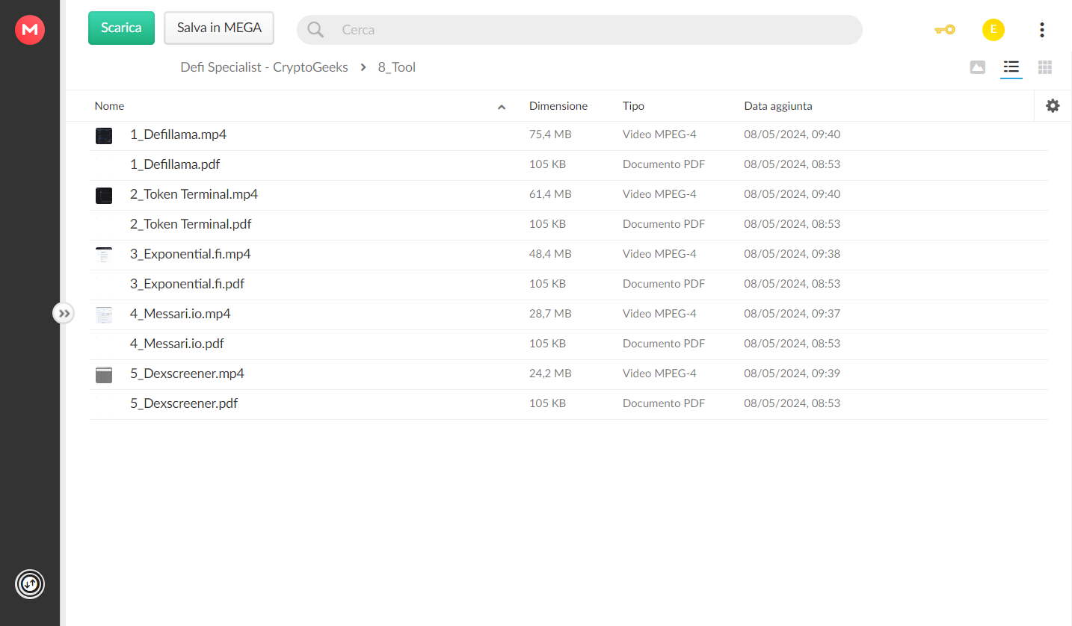The height and width of the screenshot is (626, 1072).
Task: Click the Cerca search field
Action: [579, 30]
